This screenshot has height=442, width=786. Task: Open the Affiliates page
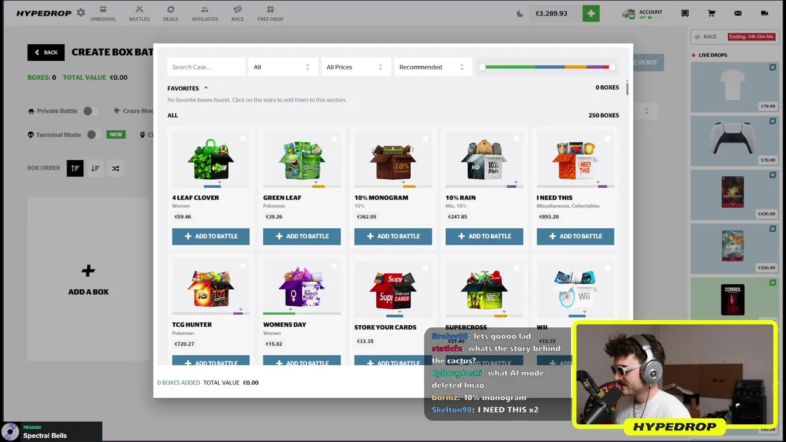pos(204,14)
